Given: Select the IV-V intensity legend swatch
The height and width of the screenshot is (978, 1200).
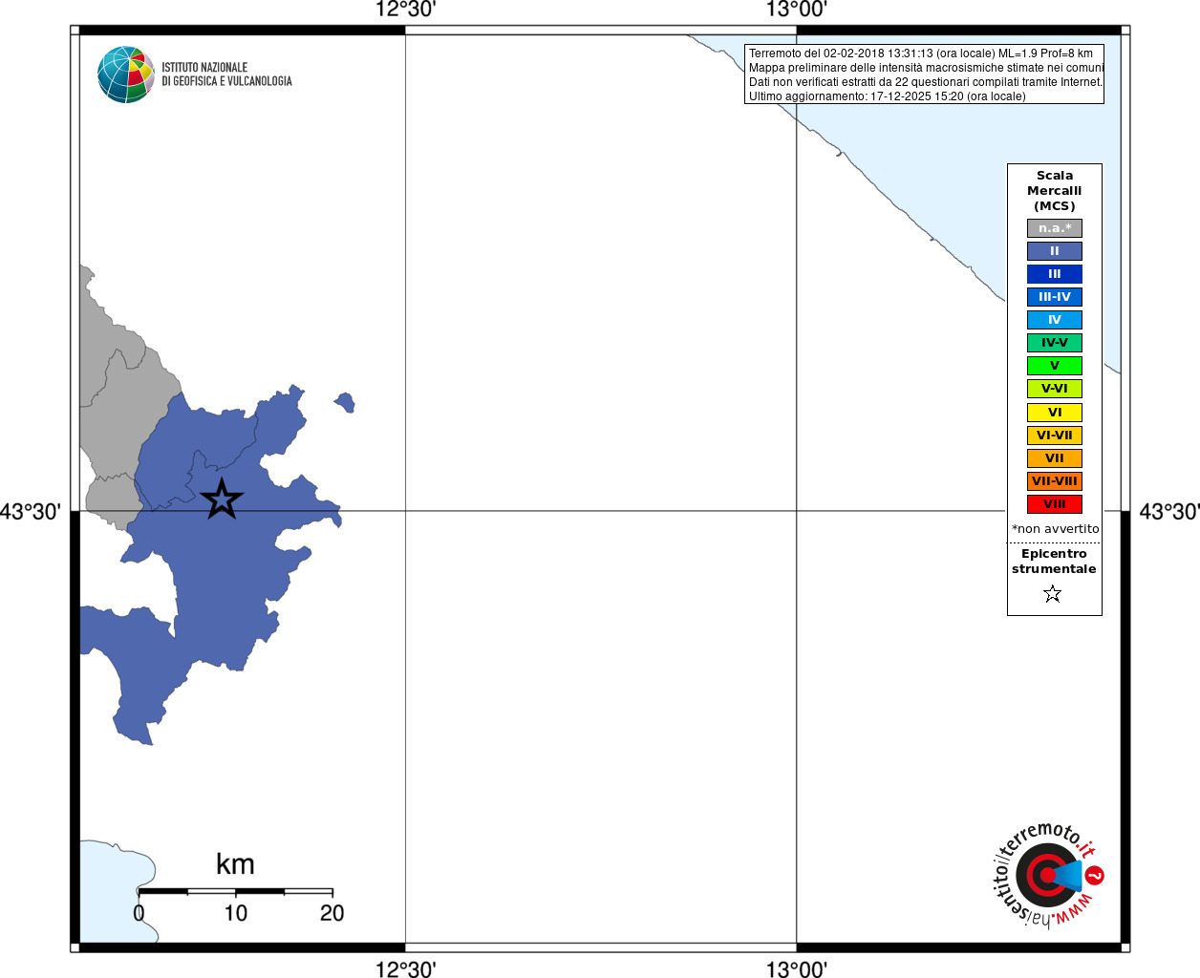Looking at the screenshot, I should tap(1055, 343).
